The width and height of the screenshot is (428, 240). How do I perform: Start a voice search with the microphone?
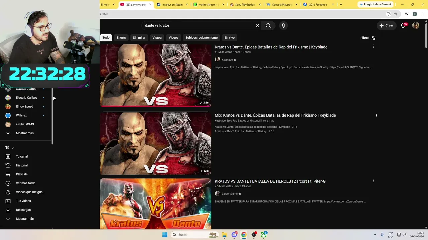(283, 26)
